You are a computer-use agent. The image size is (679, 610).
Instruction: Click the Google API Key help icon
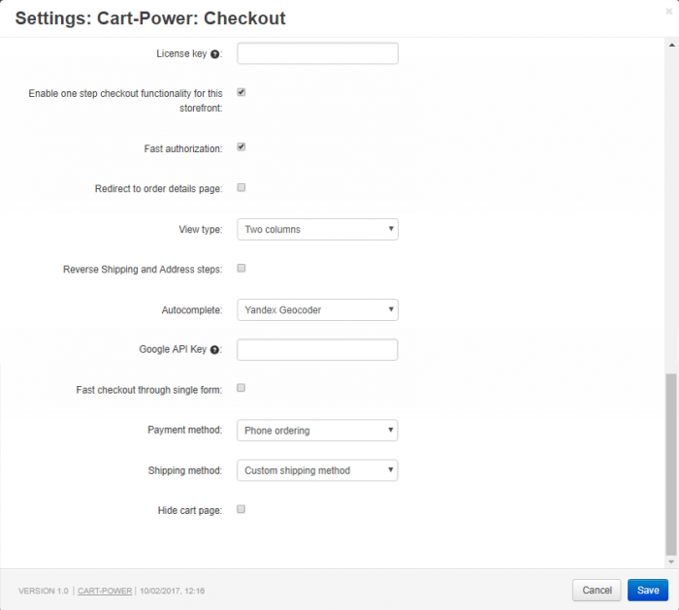[x=214, y=350]
